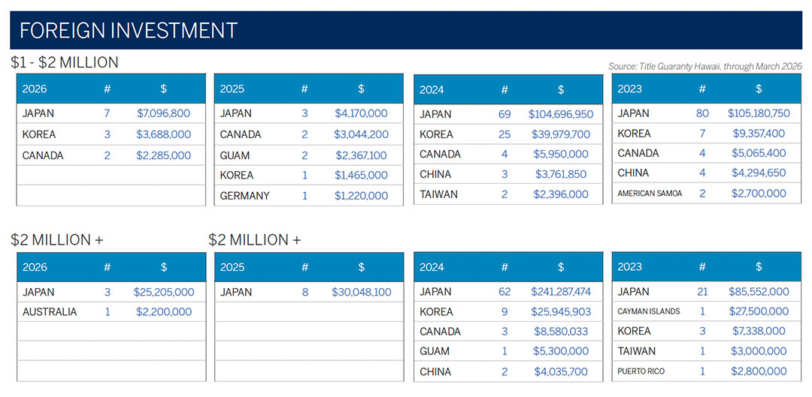812x397 pixels.
Task: Click the $7,338,000 Korea value
Action: click(x=759, y=331)
